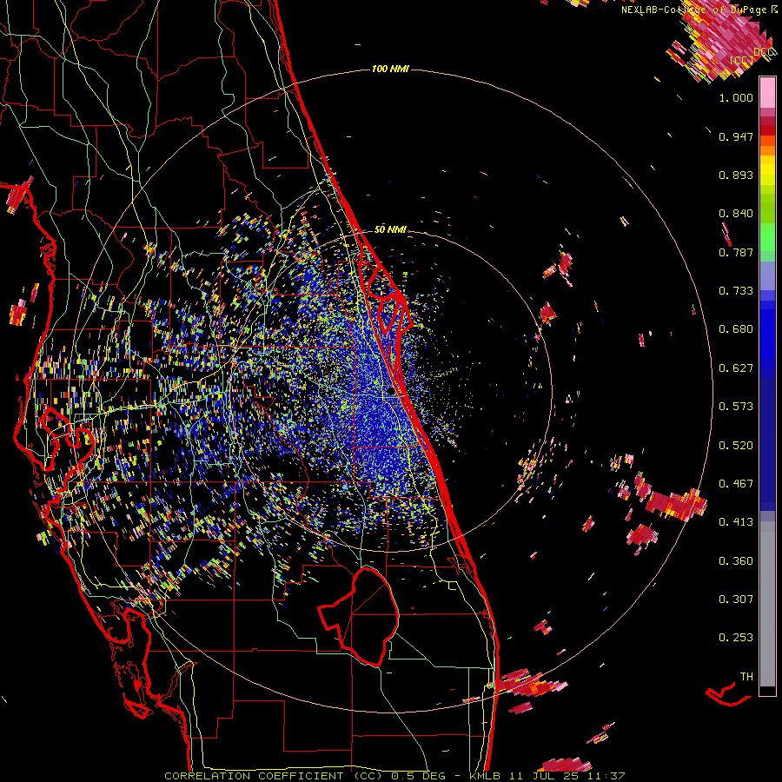This screenshot has width=782, height=782.
Task: Click the TH threshold label on legend
Action: tap(746, 677)
